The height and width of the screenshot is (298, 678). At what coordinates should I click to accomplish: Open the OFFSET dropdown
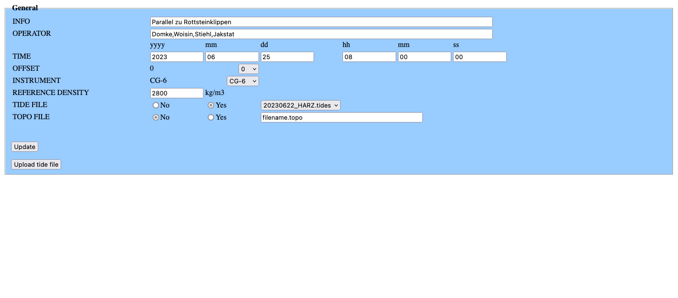click(248, 69)
